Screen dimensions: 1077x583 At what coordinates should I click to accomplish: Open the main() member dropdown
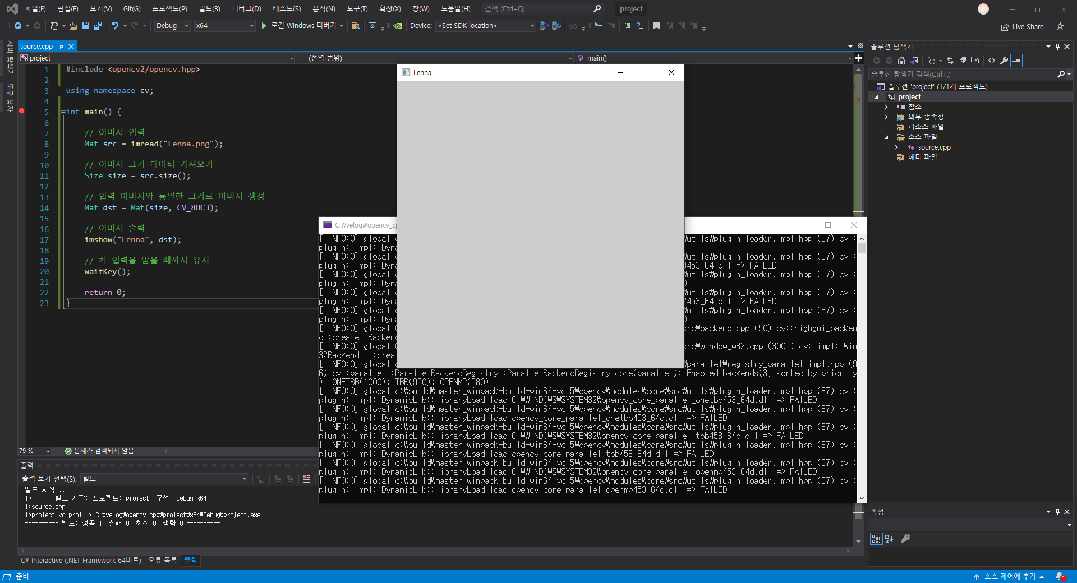click(714, 58)
